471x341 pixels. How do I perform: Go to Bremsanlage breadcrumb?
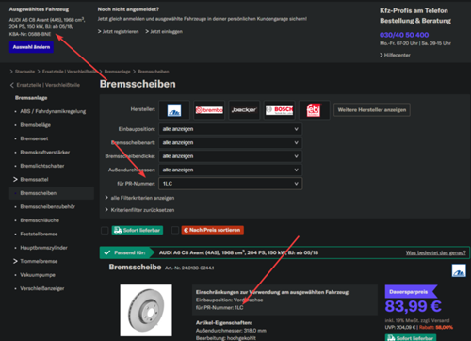[117, 72]
